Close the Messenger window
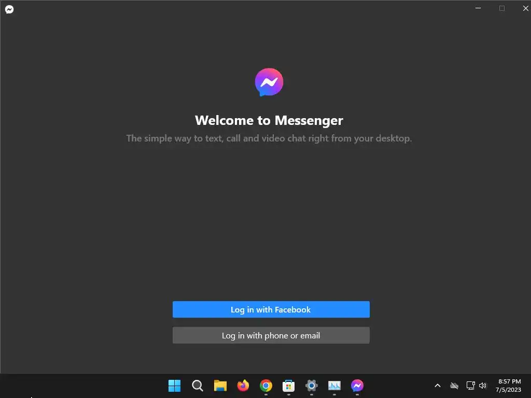Image resolution: width=531 pixels, height=398 pixels. pyautogui.click(x=526, y=8)
